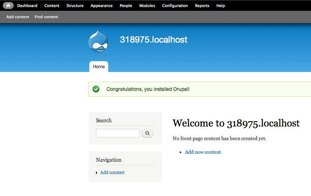Click the 'Congratulations, you installed Drupal!' message
This screenshot has width=311, height=196.
[148, 89]
